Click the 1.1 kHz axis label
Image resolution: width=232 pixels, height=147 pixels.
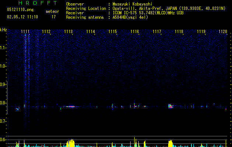(x=3, y=48)
